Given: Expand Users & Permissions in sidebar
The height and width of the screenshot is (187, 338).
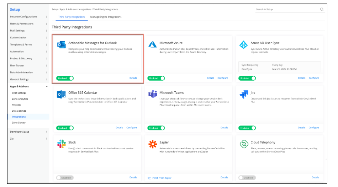Looking at the screenshot, I should pos(47,24).
